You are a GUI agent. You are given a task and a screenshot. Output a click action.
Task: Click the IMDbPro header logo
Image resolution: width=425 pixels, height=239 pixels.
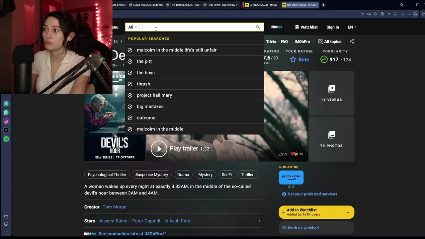click(x=276, y=27)
